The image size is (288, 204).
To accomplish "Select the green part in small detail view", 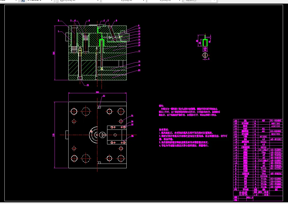I will pyautogui.click(x=205, y=42).
